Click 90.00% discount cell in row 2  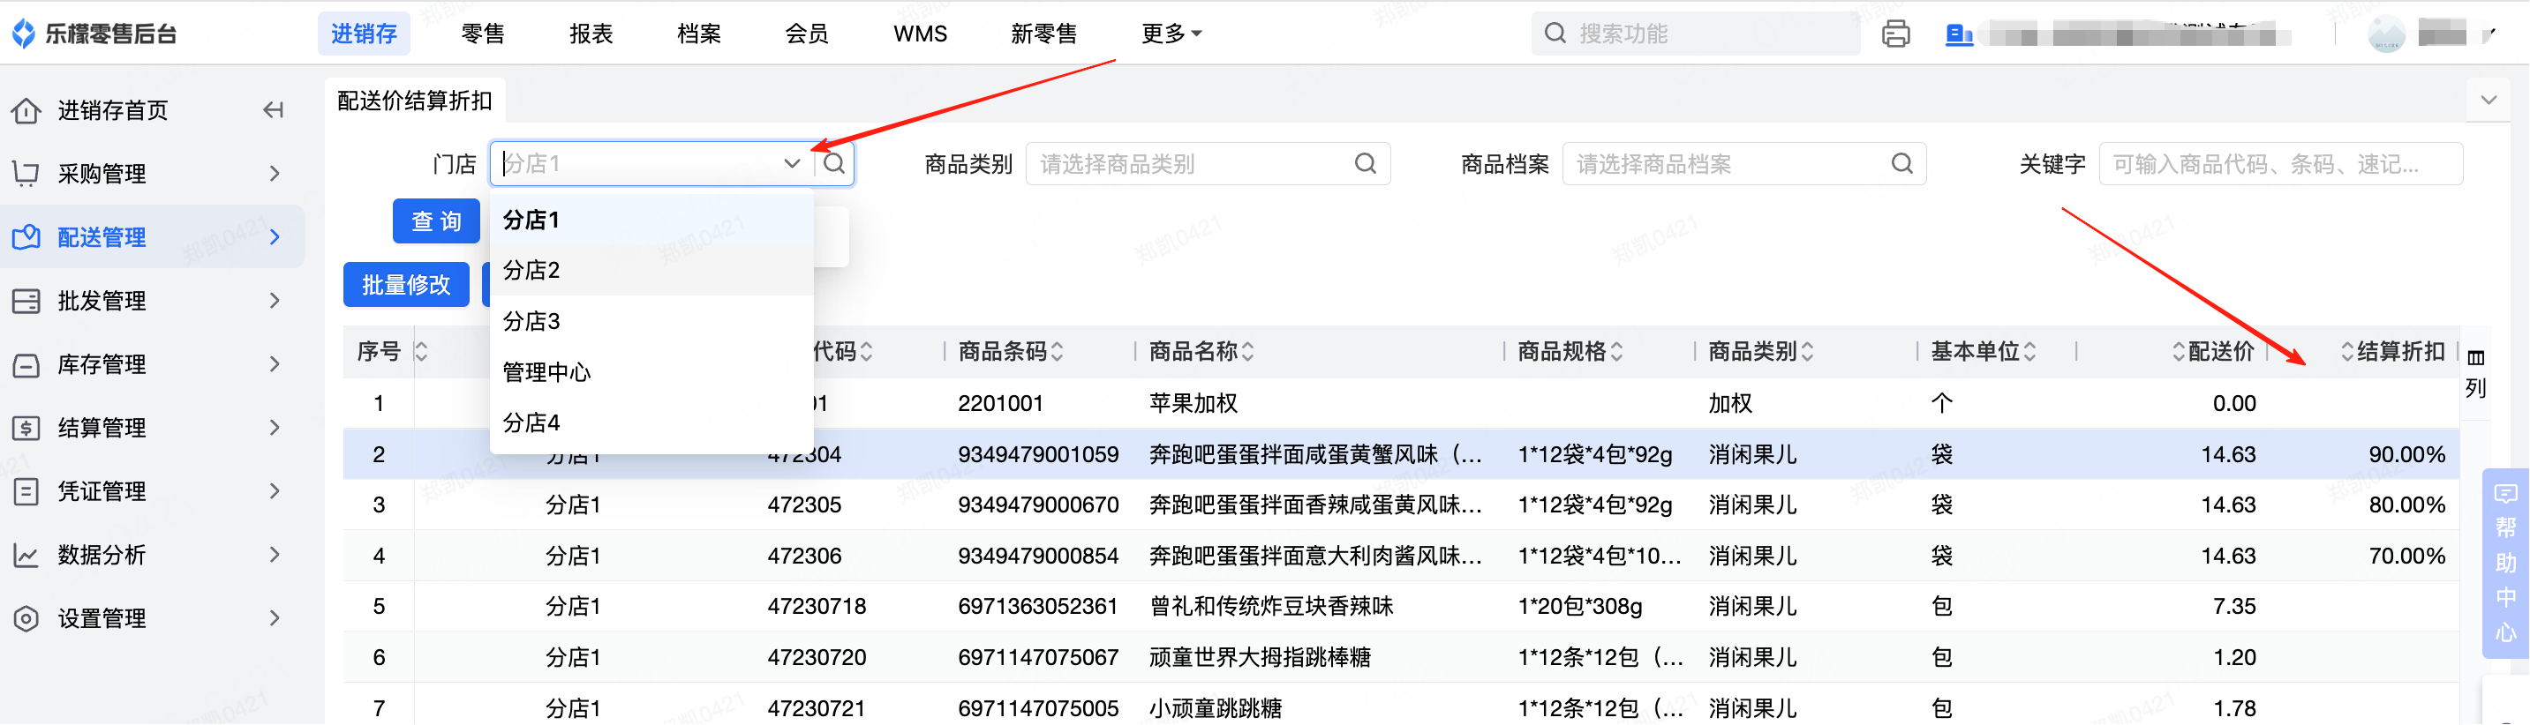tap(2406, 454)
